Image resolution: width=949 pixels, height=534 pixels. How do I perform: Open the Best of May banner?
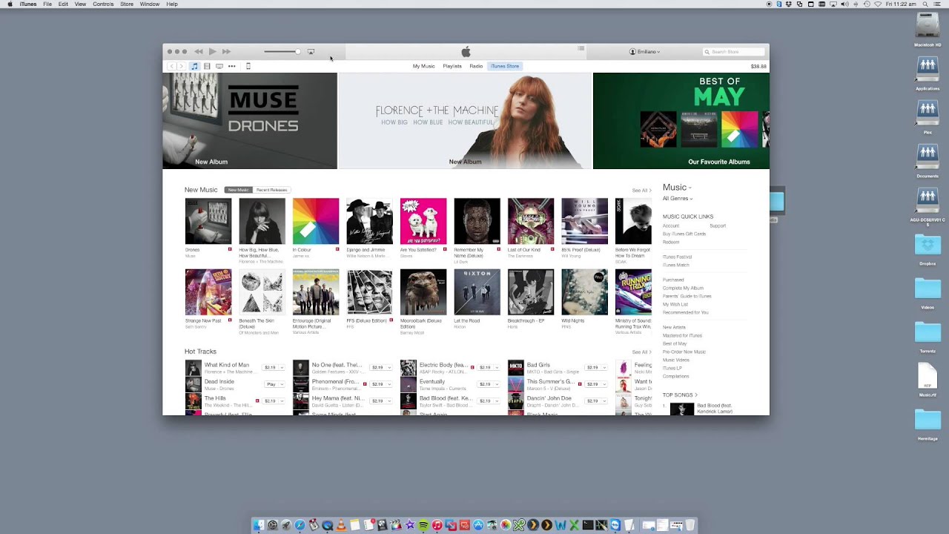click(681, 121)
